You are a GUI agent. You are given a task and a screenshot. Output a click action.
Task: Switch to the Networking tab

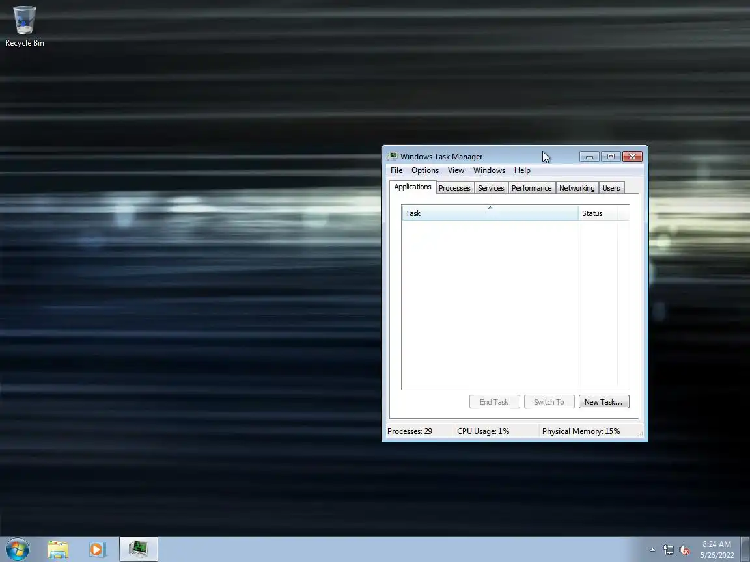tap(577, 188)
